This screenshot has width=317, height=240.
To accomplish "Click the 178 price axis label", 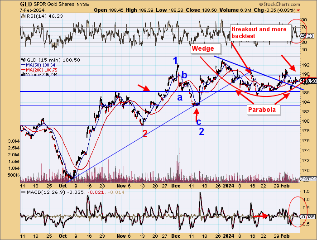I will pyautogui.click(x=306, y=130).
